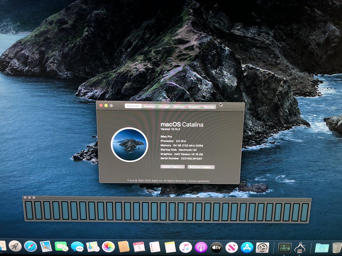Minimize the CPU history bars window
The height and width of the screenshot is (256, 342).
(29, 197)
